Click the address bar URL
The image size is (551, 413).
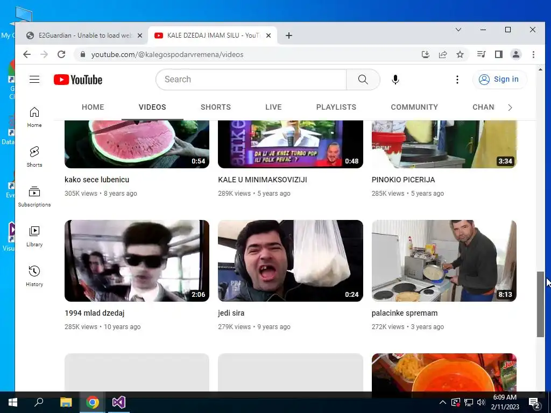point(167,54)
